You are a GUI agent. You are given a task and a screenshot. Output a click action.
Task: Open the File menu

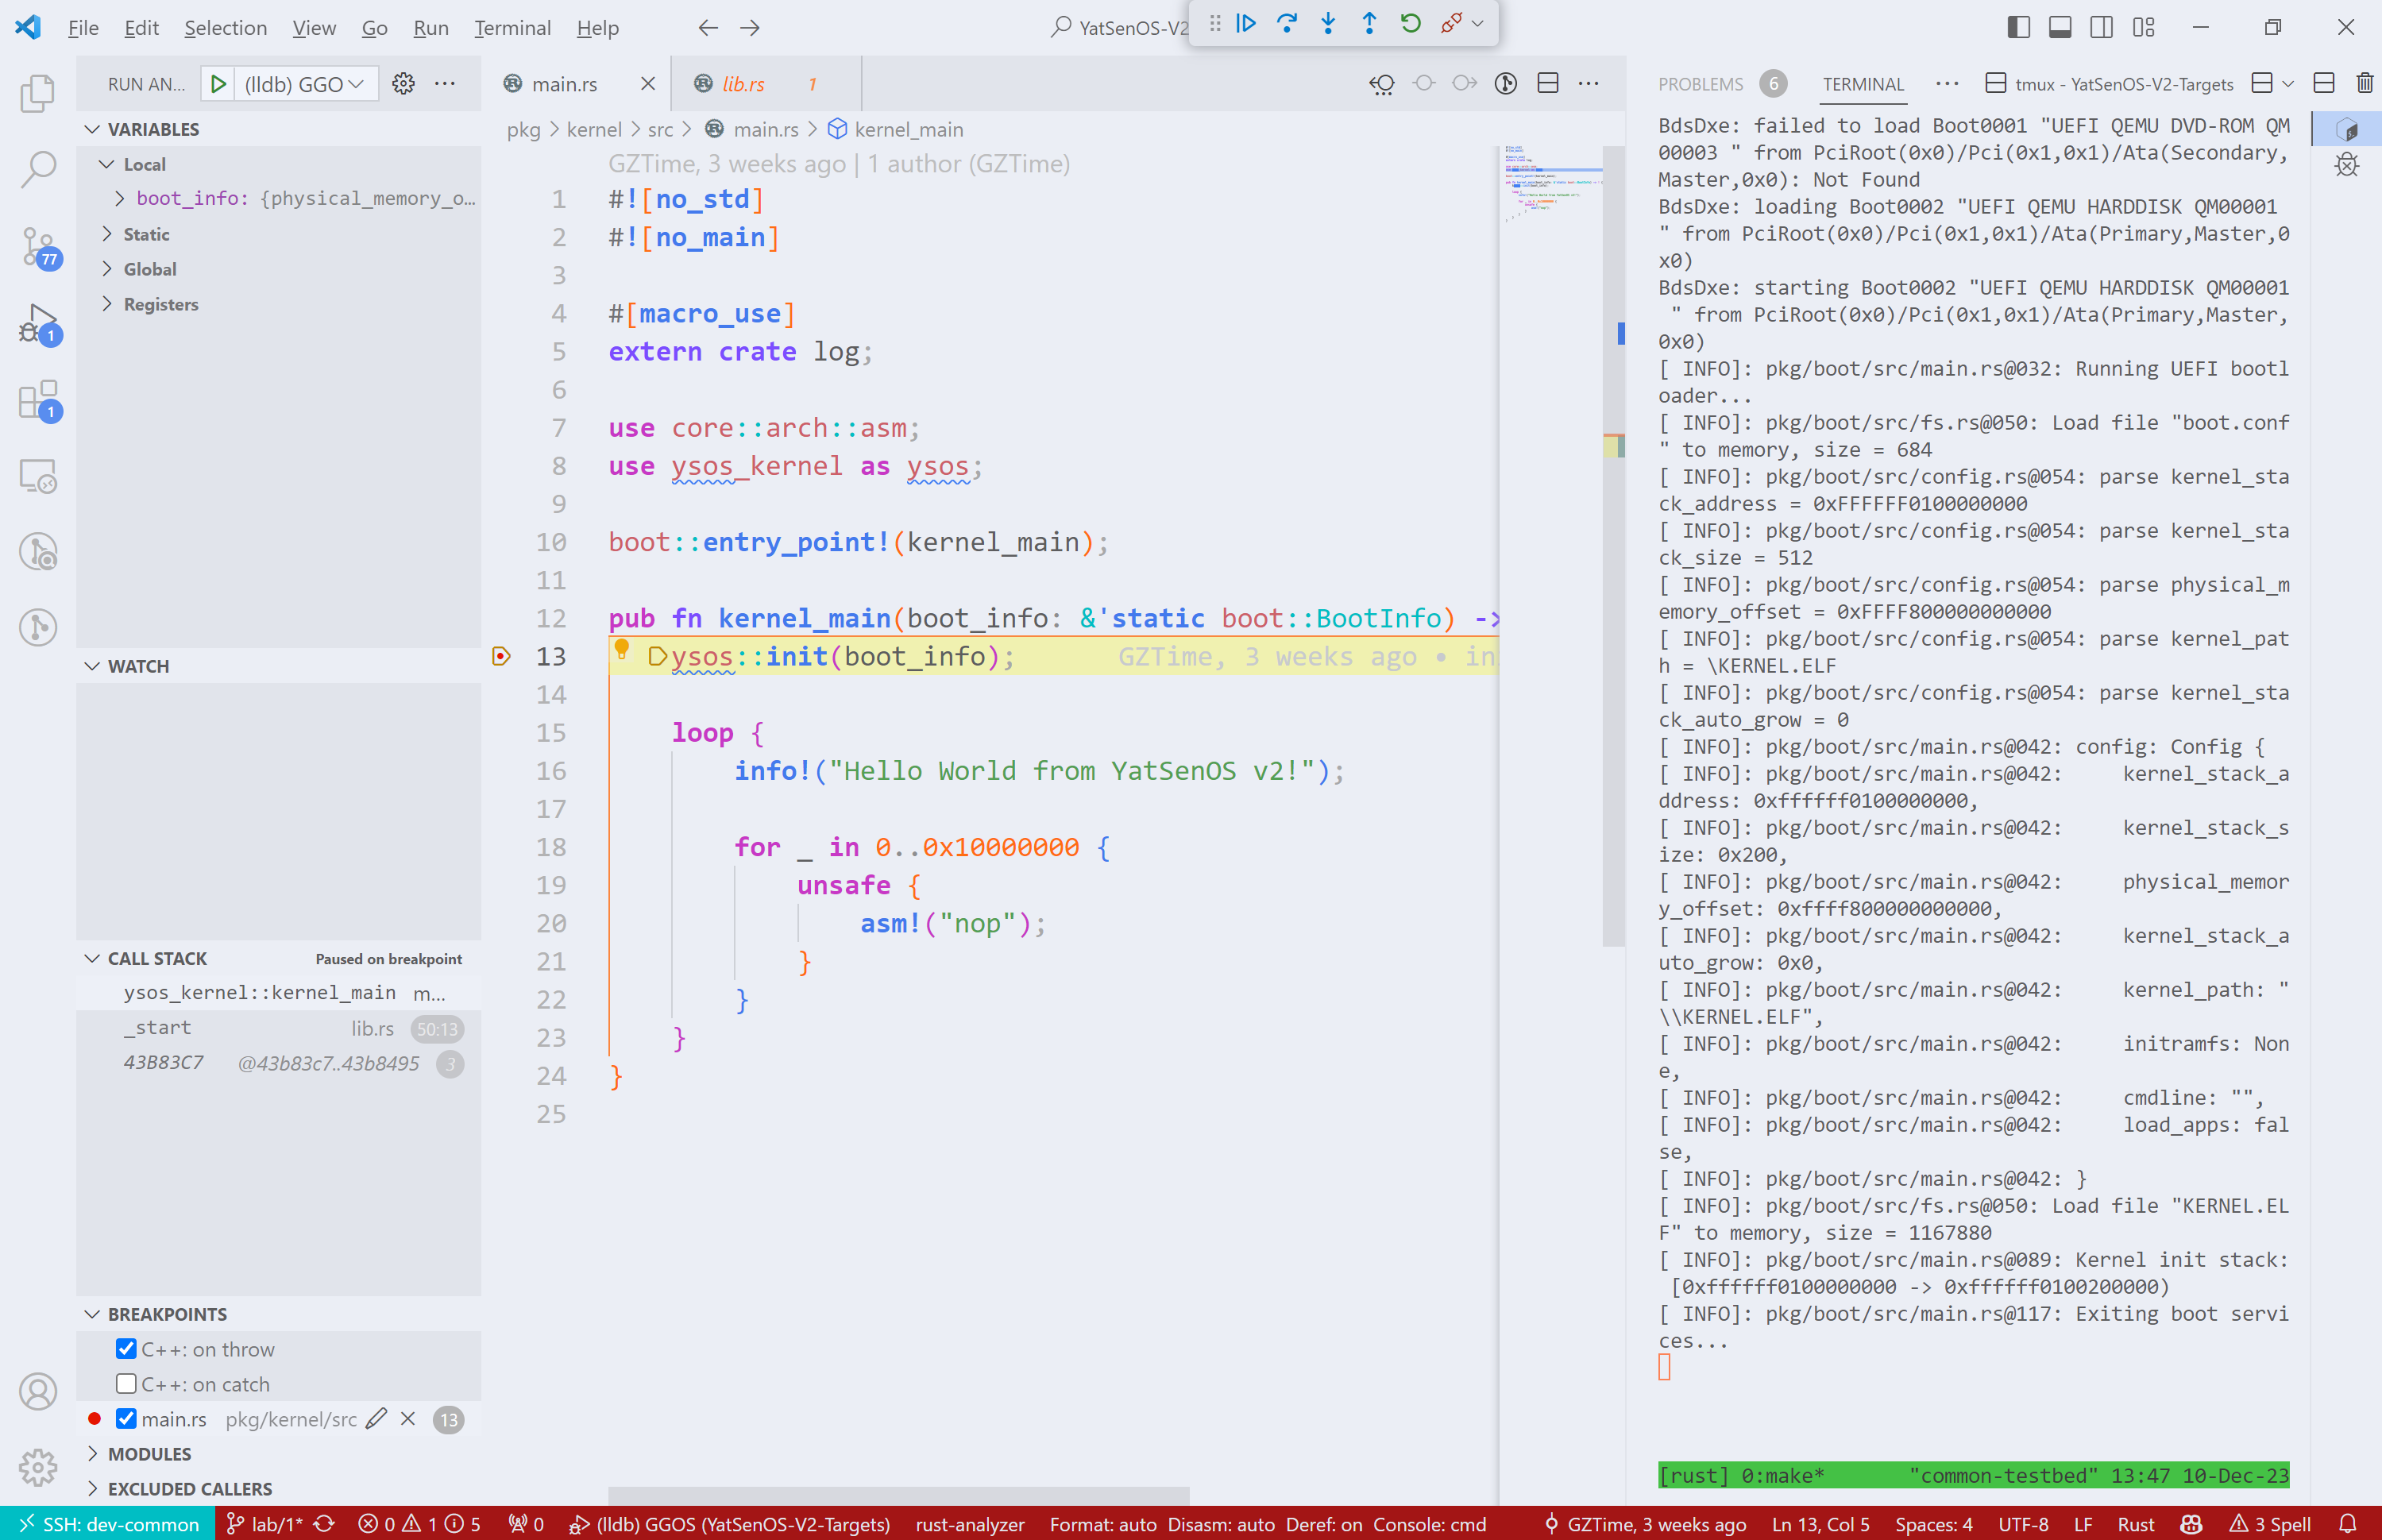pos(83,28)
